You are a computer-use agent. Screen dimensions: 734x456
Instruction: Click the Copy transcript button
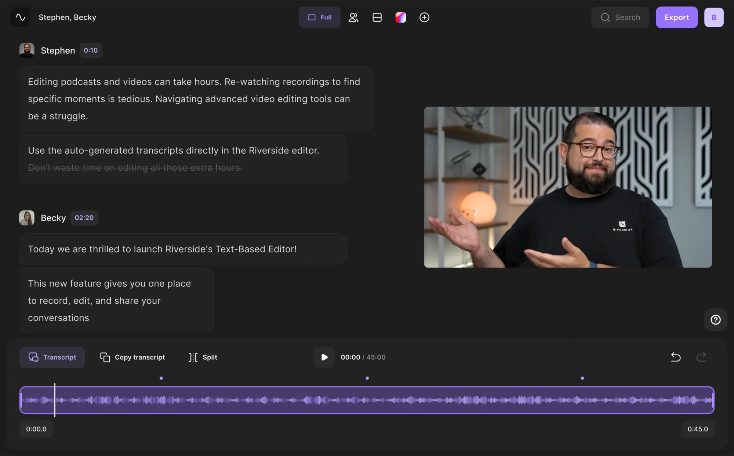point(132,357)
